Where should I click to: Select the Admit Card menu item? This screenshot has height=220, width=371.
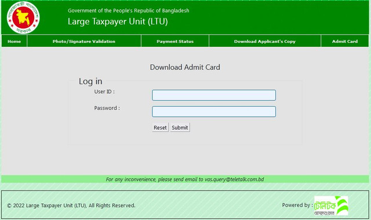tap(345, 41)
